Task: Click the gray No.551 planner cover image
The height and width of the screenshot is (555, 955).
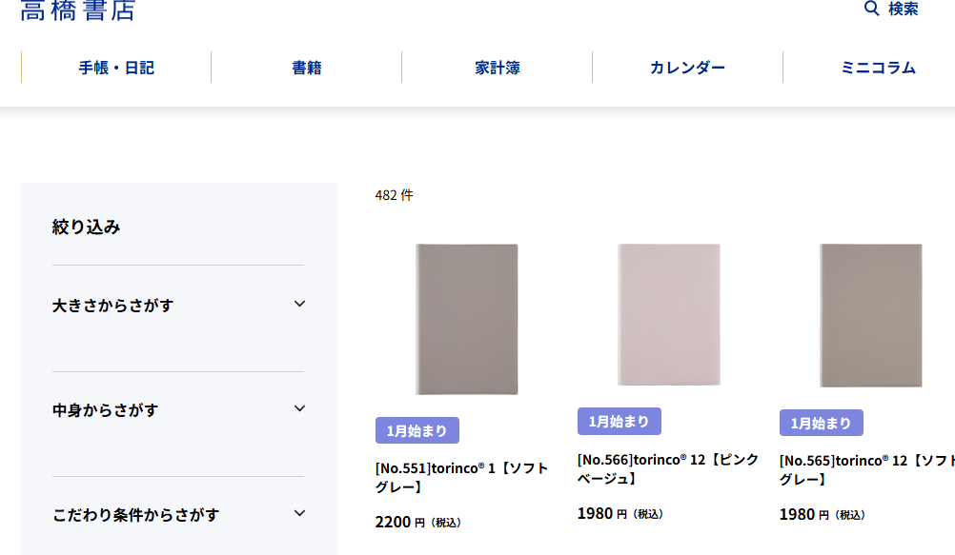Action: pyautogui.click(x=467, y=319)
